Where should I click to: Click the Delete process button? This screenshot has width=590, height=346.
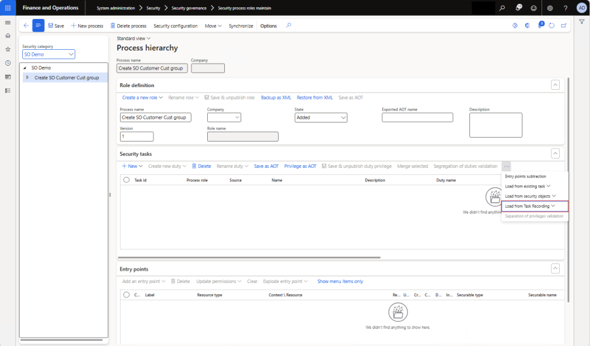tap(128, 26)
